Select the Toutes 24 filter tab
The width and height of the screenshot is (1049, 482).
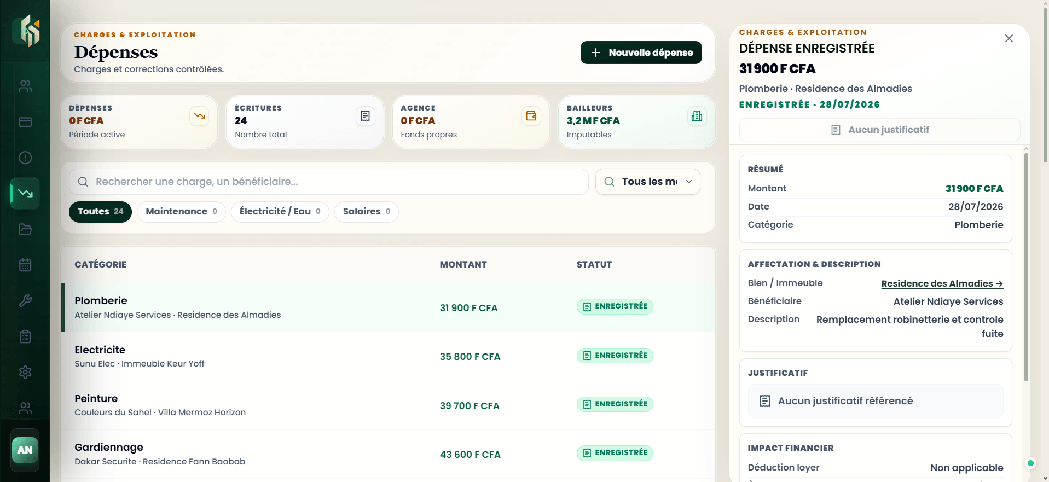pos(100,212)
